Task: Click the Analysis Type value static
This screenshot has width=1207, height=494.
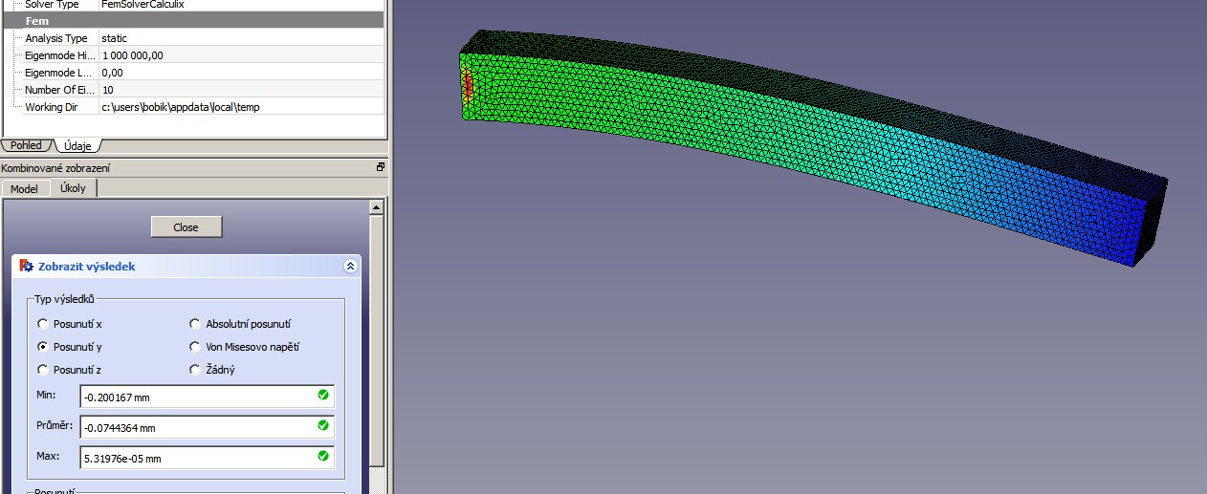Action: point(114,38)
